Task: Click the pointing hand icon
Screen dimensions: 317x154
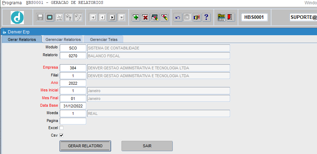Action: click(x=197, y=17)
